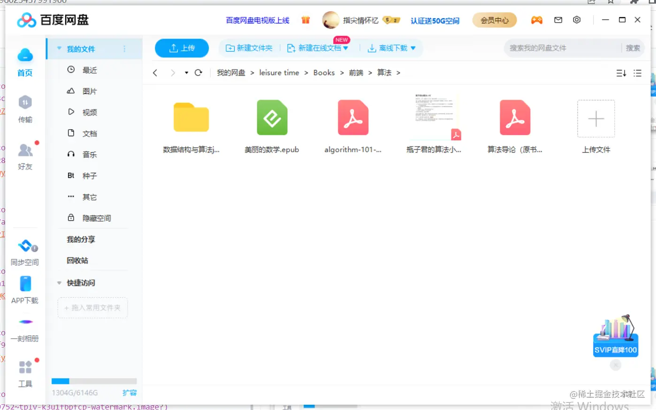Collapse the 我的文件 tree section
This screenshot has width=656, height=410.
59,48
